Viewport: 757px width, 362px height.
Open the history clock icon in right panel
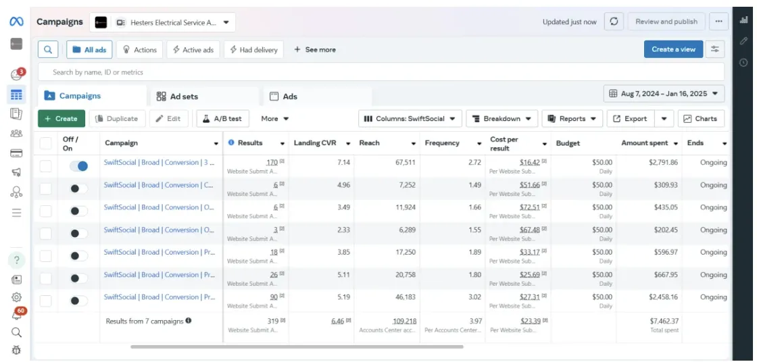744,62
